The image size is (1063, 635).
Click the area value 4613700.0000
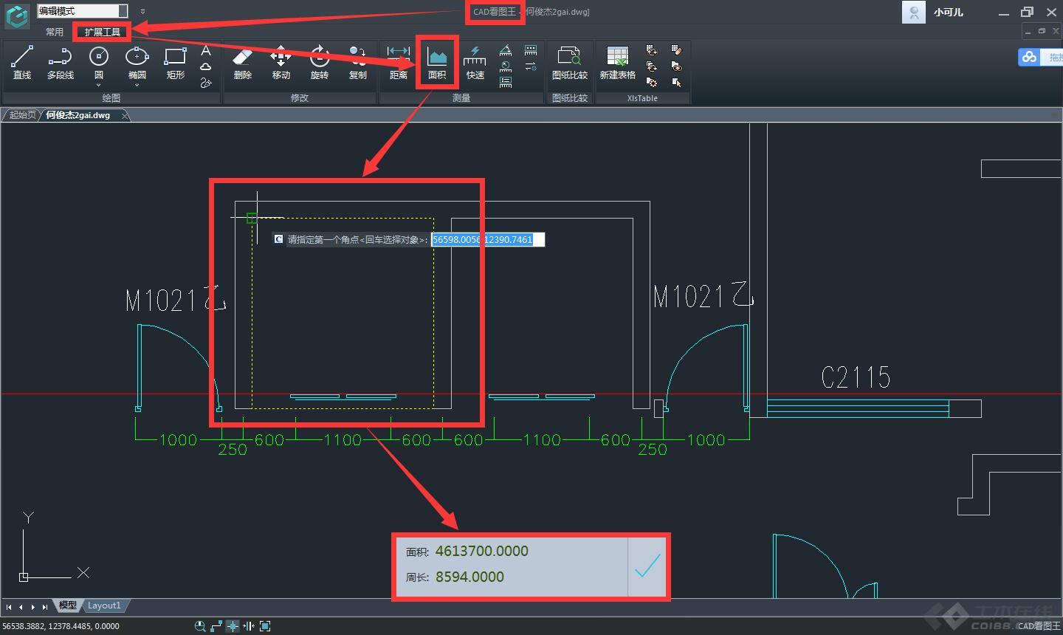(481, 551)
